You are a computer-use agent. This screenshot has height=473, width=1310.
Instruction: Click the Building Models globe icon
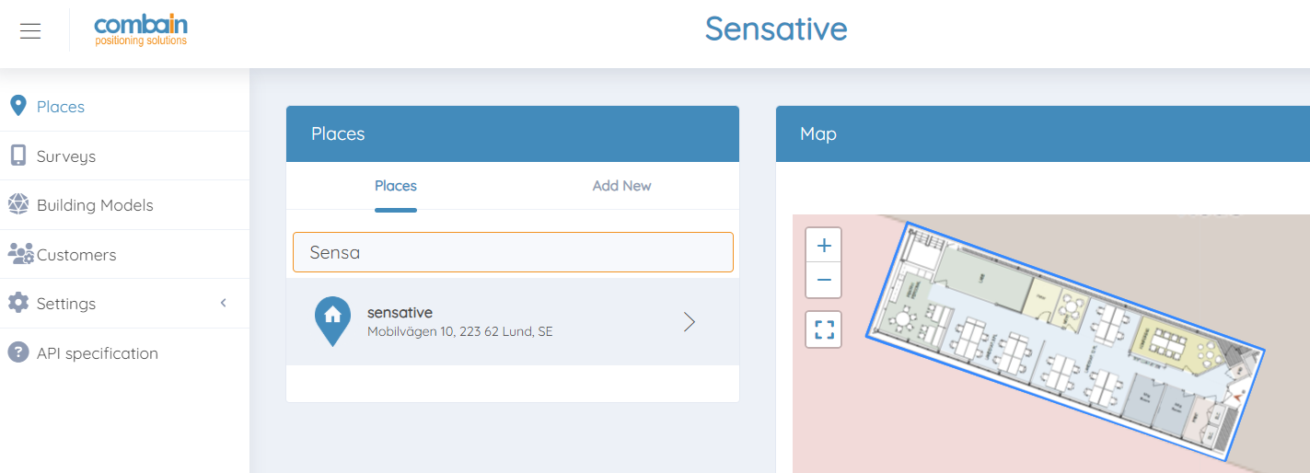17,204
